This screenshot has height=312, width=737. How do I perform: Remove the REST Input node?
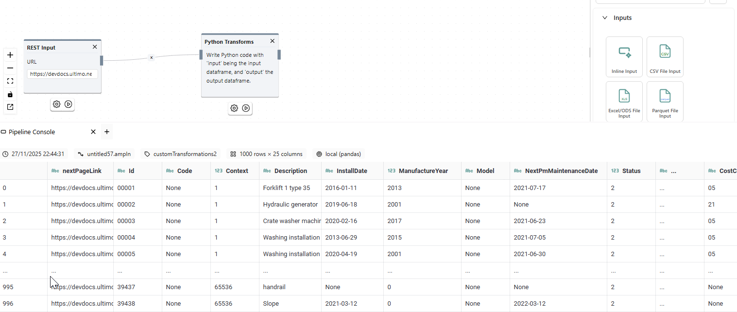[95, 47]
